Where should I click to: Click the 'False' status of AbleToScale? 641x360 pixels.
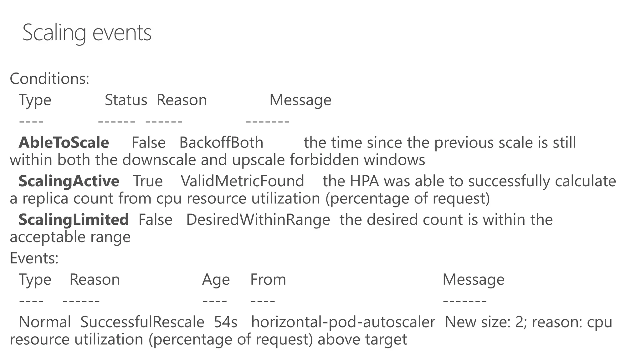[148, 142]
